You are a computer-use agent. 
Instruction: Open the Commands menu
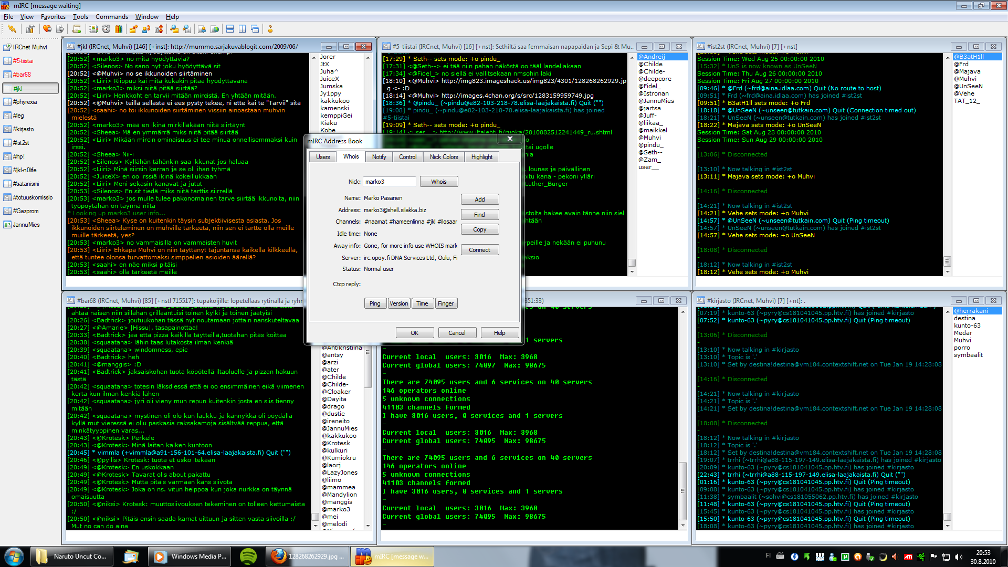coord(111,17)
